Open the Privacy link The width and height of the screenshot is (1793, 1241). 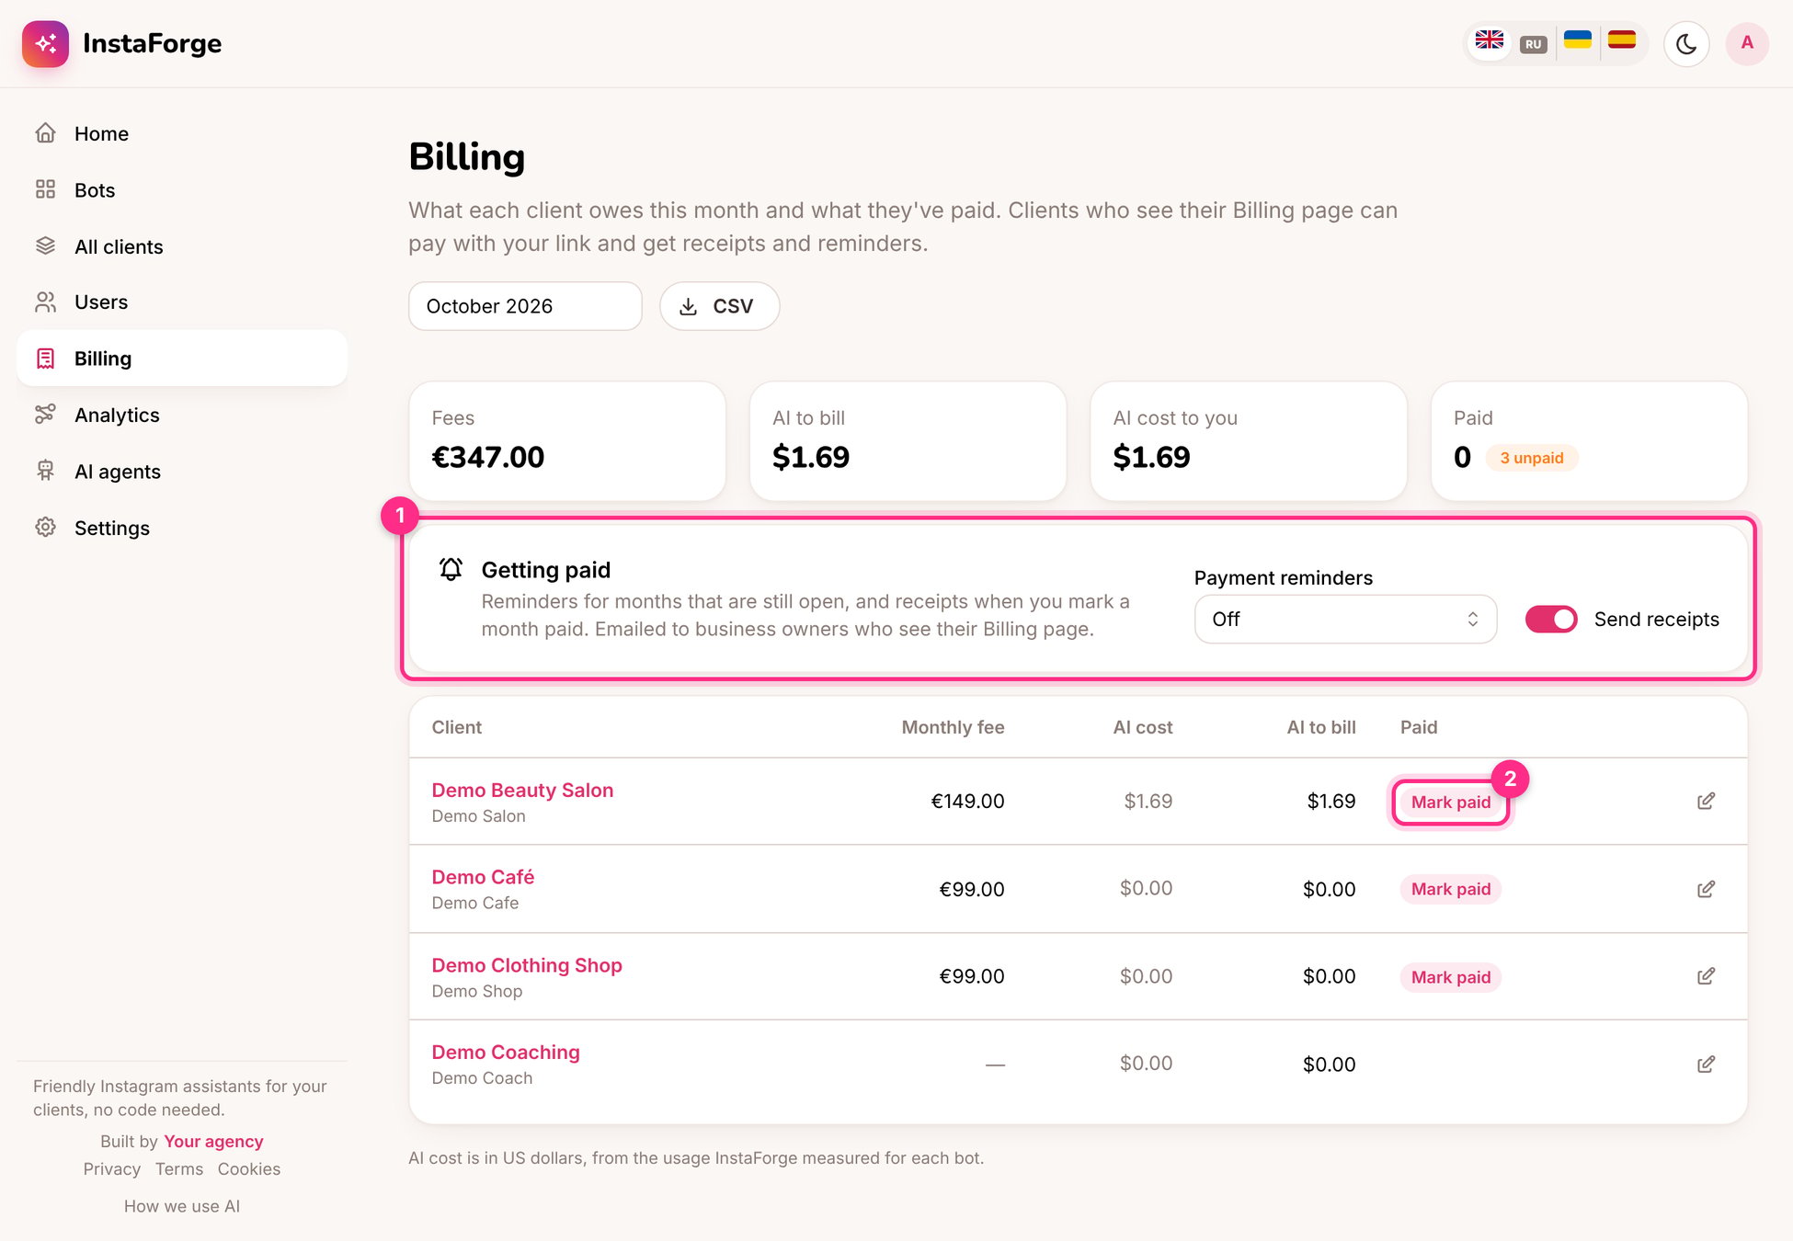[112, 1169]
